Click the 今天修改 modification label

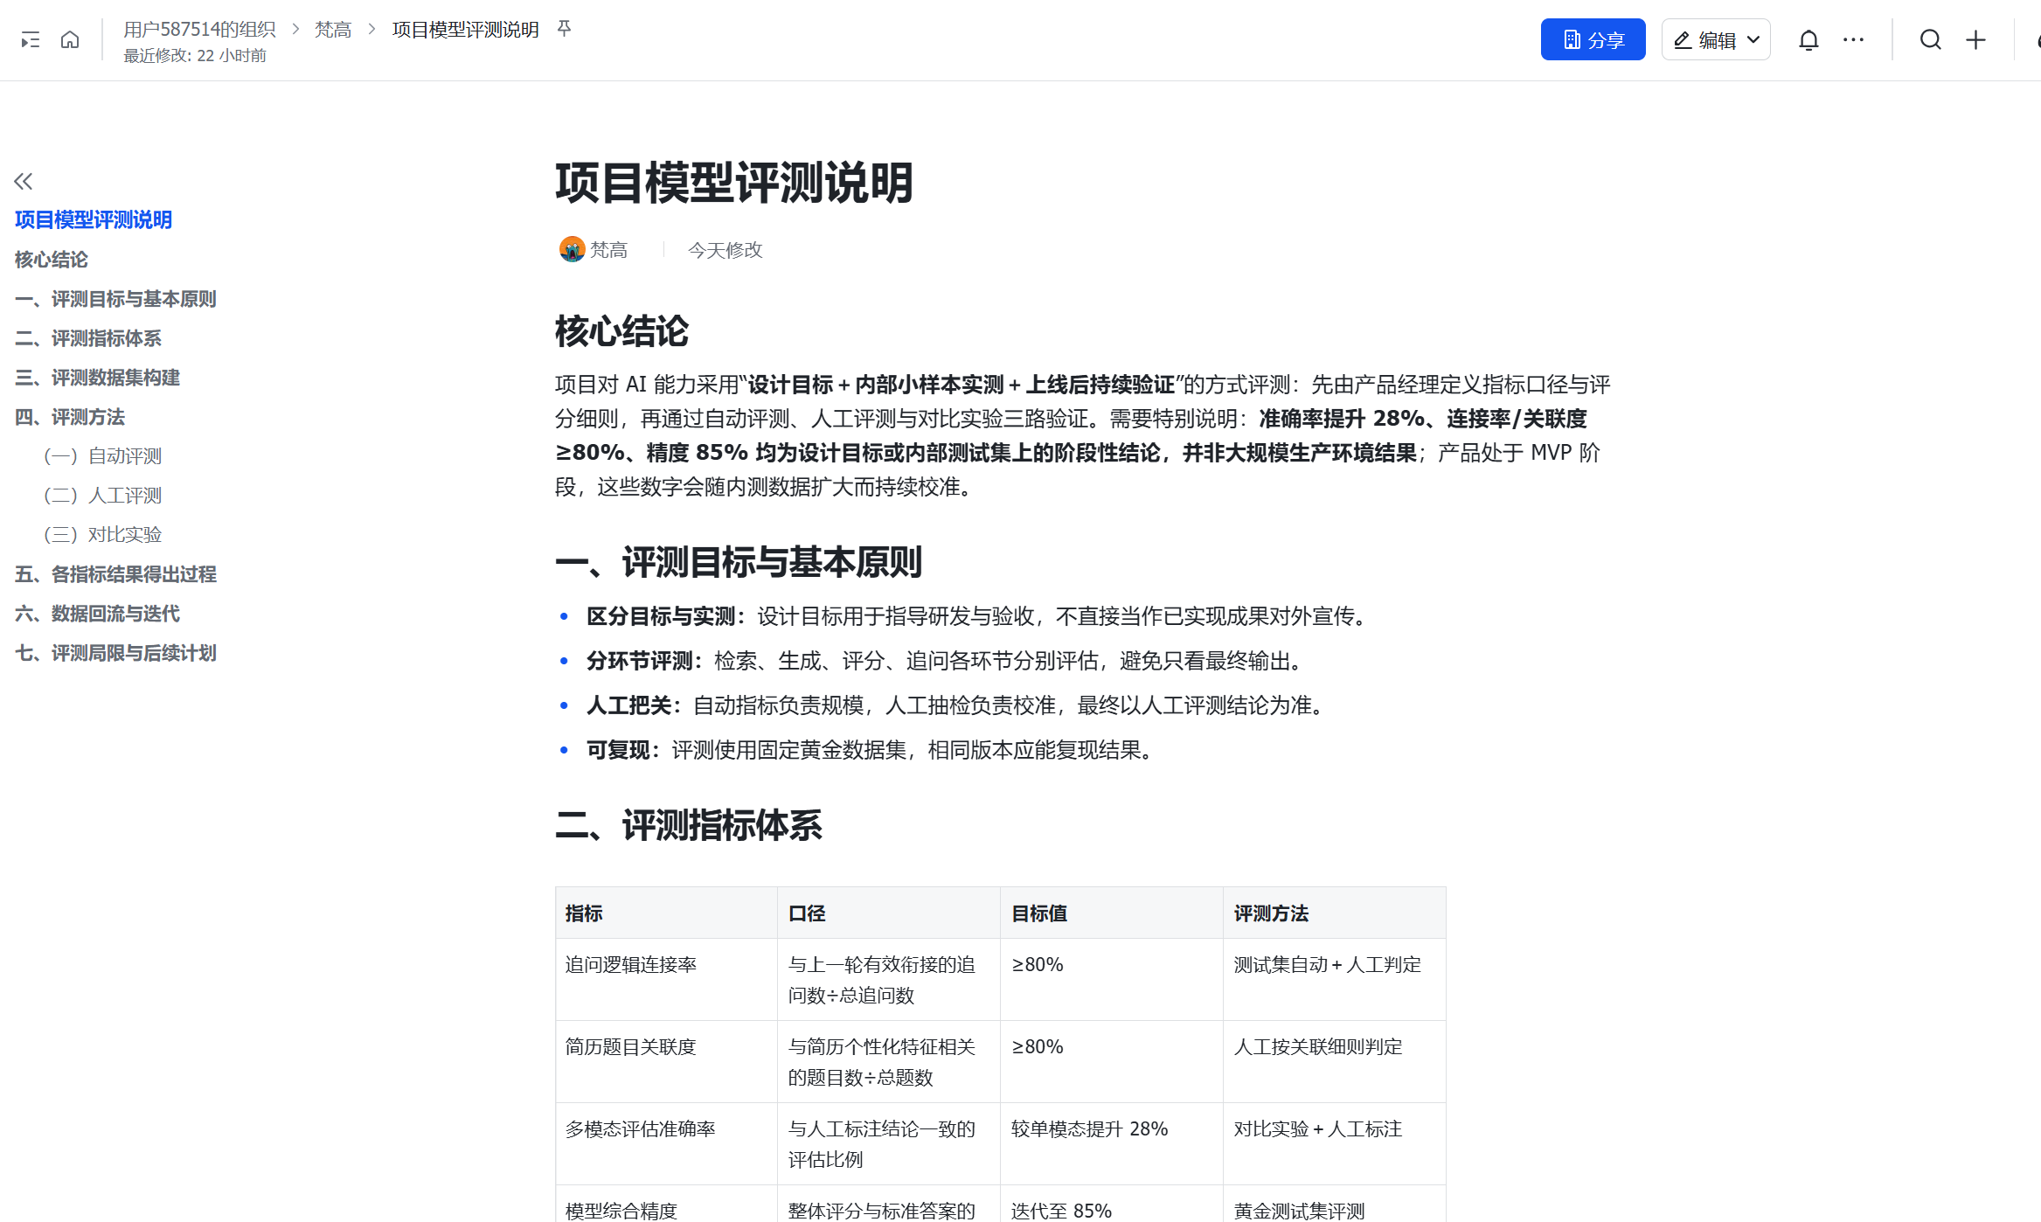pyautogui.click(x=725, y=250)
